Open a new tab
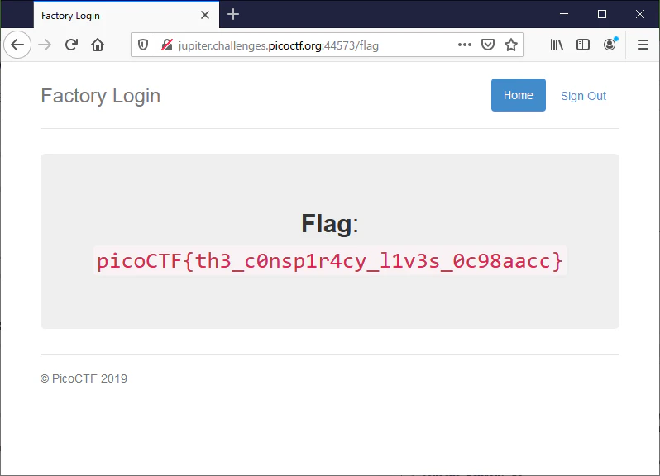Image resolution: width=660 pixels, height=476 pixels. click(233, 14)
